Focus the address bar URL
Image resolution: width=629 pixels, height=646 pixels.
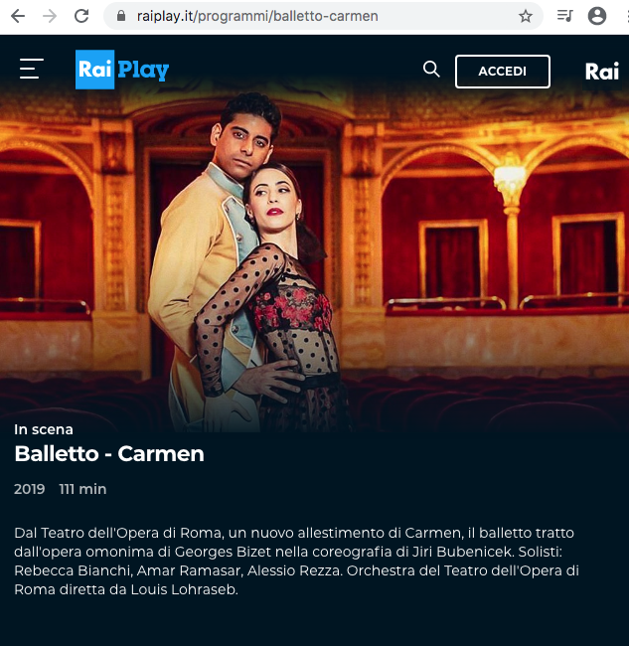[x=257, y=16]
